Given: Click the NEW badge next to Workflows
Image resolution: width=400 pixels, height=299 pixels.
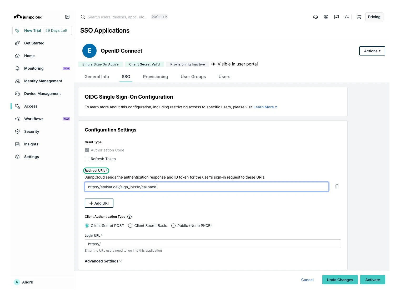Looking at the screenshot, I should pyautogui.click(x=66, y=119).
